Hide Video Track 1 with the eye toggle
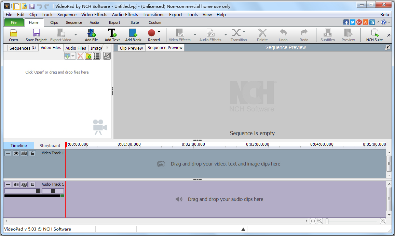This screenshot has width=395, height=236. 16,153
